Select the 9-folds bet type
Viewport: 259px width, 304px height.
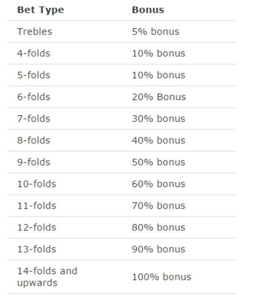(x=34, y=162)
